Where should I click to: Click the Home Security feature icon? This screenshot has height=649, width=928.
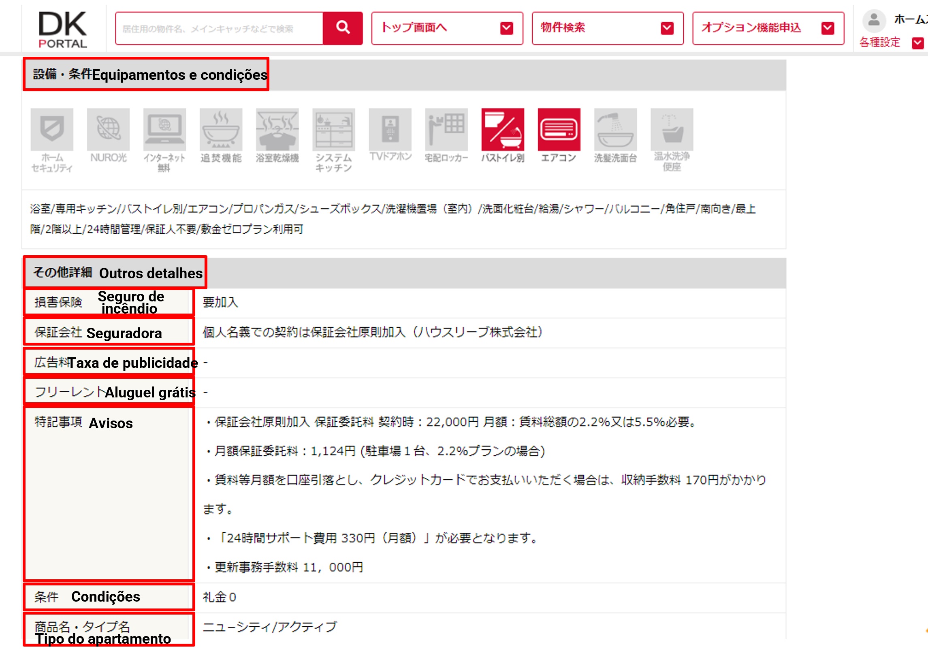tap(52, 129)
